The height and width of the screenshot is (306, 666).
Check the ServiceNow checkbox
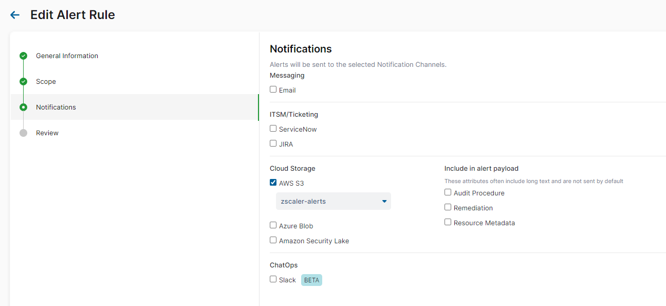point(273,129)
